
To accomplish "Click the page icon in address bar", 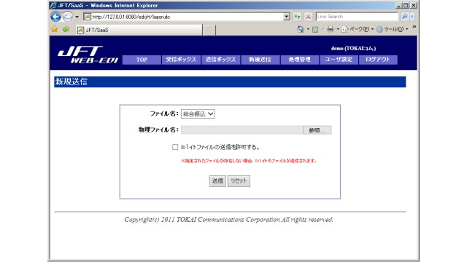I will pyautogui.click(x=88, y=17).
